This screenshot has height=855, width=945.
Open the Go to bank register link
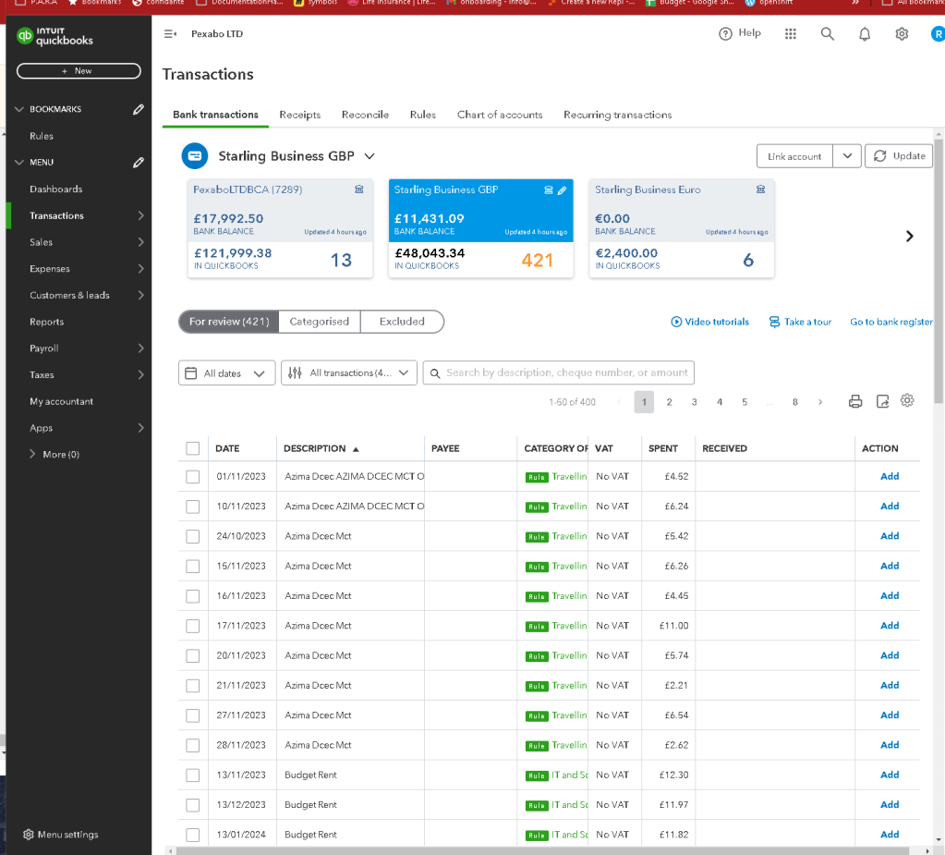(890, 322)
